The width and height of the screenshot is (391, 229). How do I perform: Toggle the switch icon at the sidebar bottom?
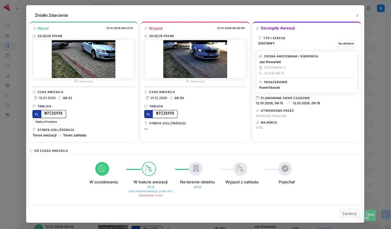click(x=8, y=115)
